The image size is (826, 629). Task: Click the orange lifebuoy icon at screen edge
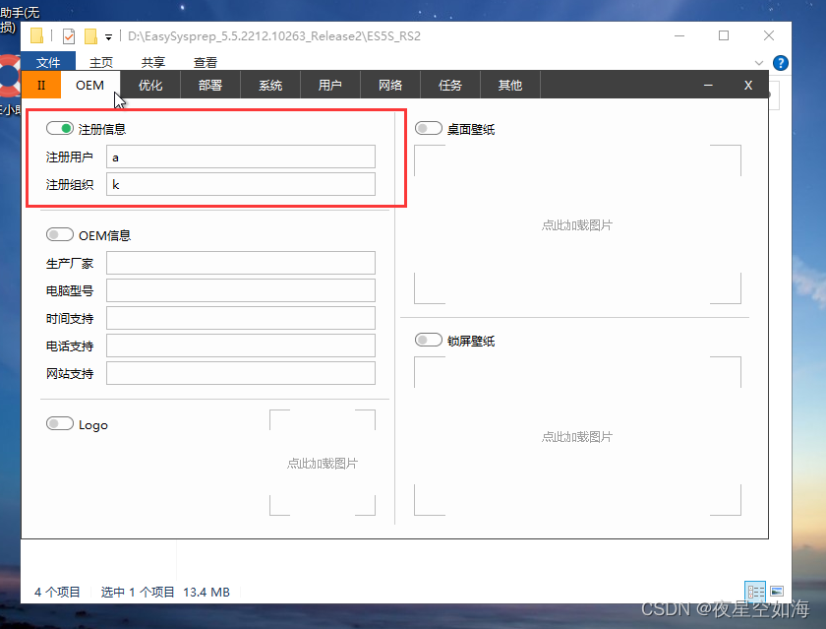point(6,76)
